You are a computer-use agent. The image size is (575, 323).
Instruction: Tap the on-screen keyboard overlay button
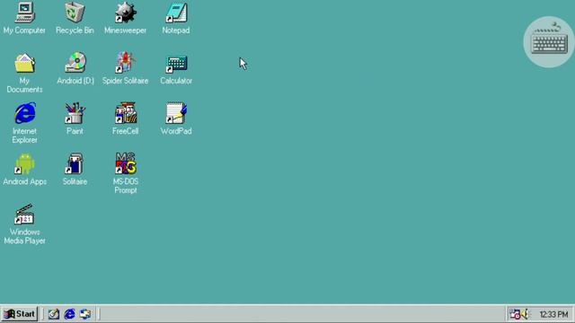point(549,42)
